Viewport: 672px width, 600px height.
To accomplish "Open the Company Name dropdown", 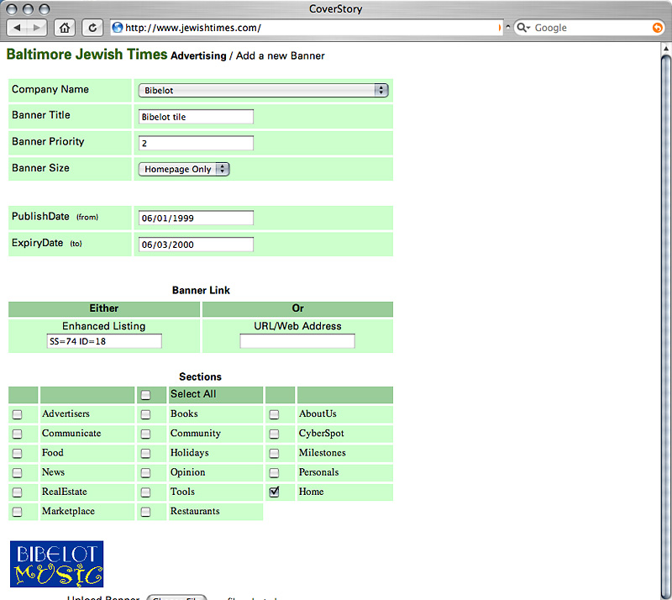I will (263, 90).
